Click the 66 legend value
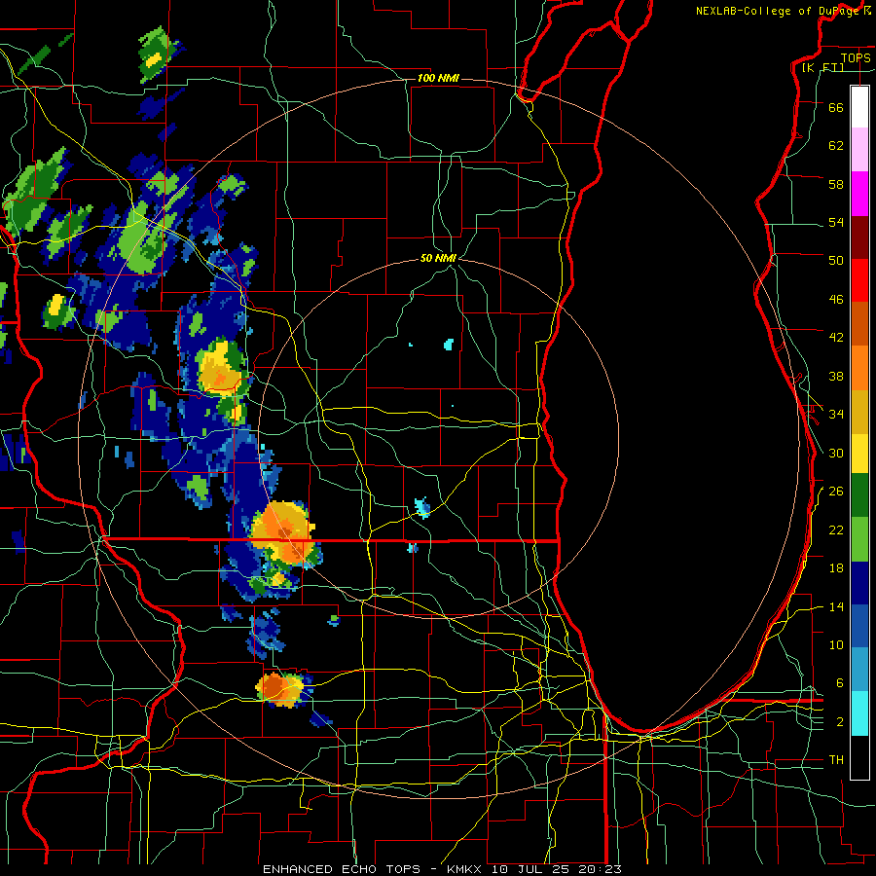The width and height of the screenshot is (876, 876). point(836,107)
